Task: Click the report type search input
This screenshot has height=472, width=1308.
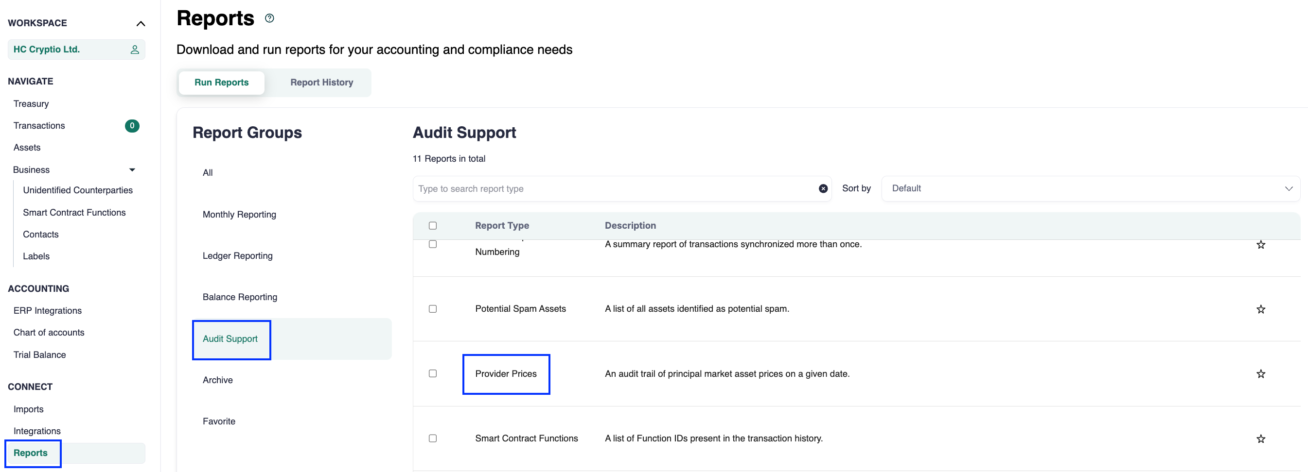Action: tap(615, 188)
